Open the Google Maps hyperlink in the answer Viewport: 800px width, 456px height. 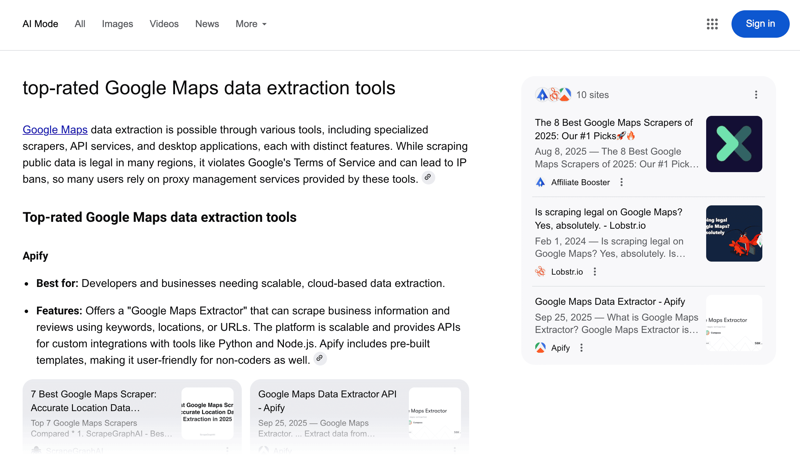[x=55, y=130]
